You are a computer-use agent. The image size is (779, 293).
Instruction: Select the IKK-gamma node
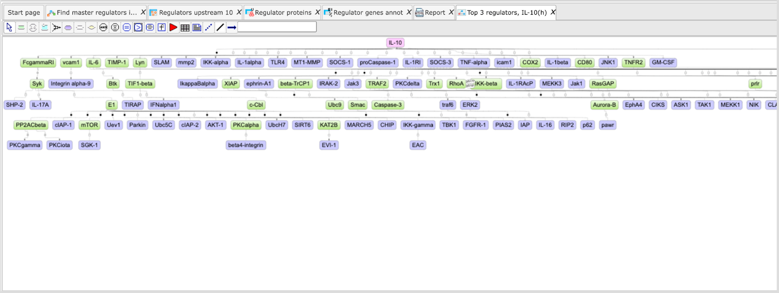click(418, 125)
